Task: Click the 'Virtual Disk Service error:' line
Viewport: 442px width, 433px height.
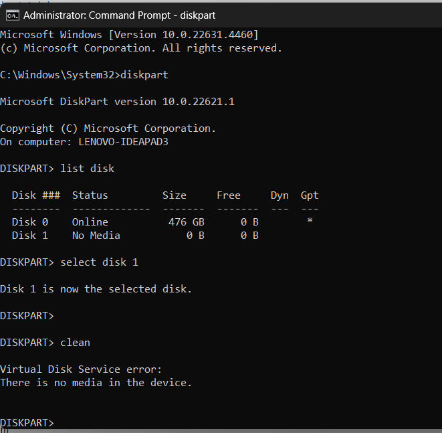Action: click(81, 369)
